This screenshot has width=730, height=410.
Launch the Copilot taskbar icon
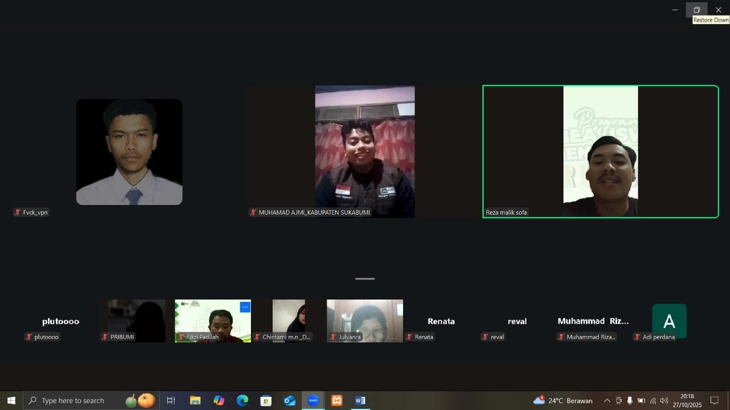coord(219,400)
